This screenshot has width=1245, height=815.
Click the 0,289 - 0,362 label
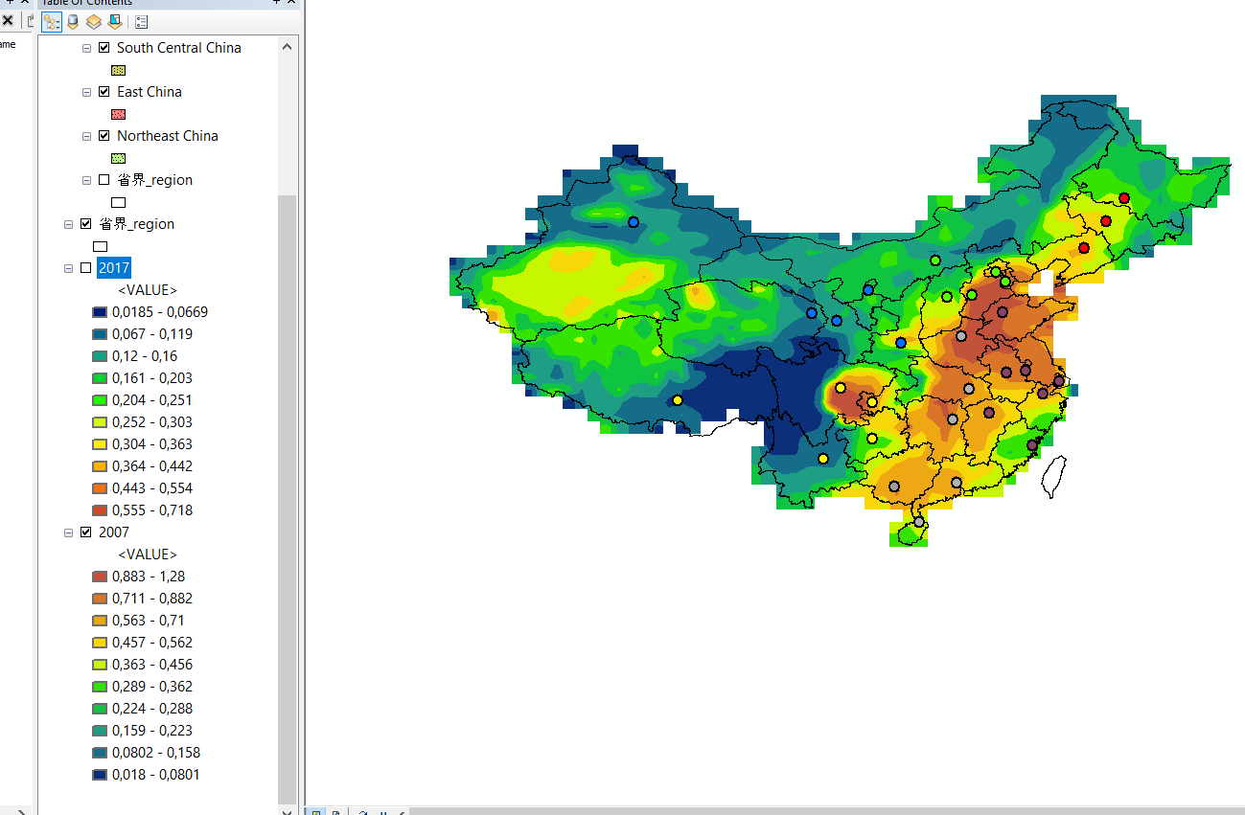tap(152, 686)
